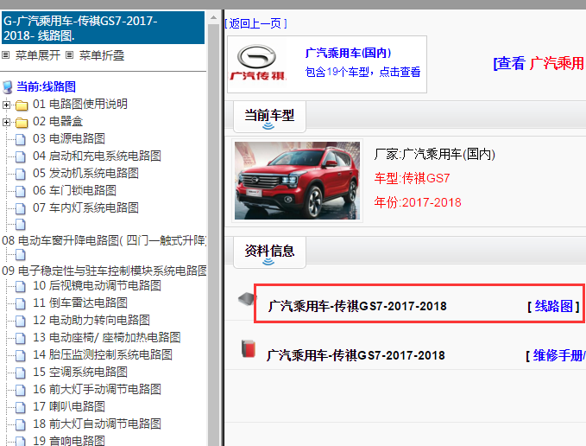Viewport: 586px width, 446px height.
Task: Click the gray box icon beside 线路图 row
Action: (247, 298)
